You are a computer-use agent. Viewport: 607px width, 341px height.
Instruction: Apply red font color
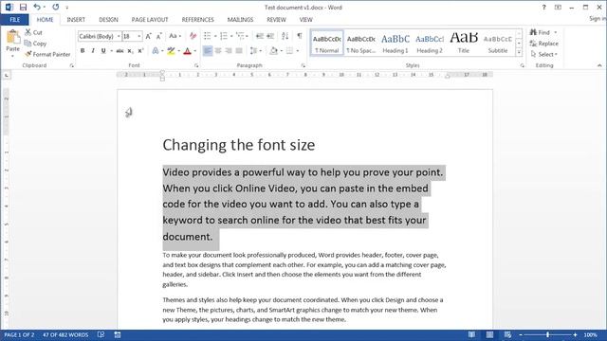[188, 50]
